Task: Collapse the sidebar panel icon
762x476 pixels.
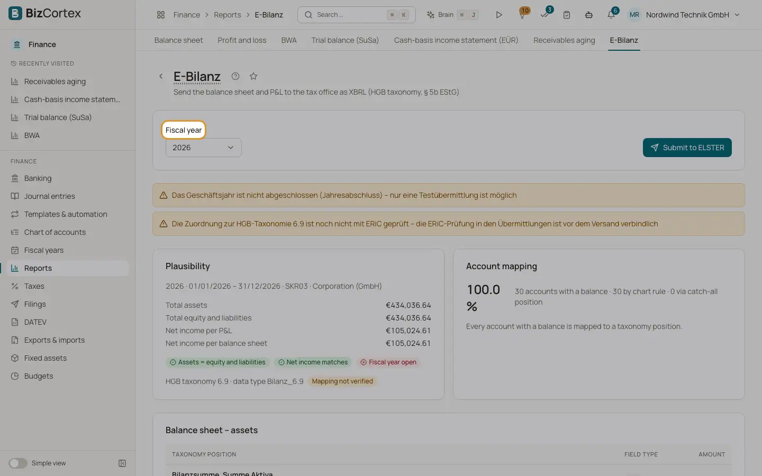Action: point(122,463)
